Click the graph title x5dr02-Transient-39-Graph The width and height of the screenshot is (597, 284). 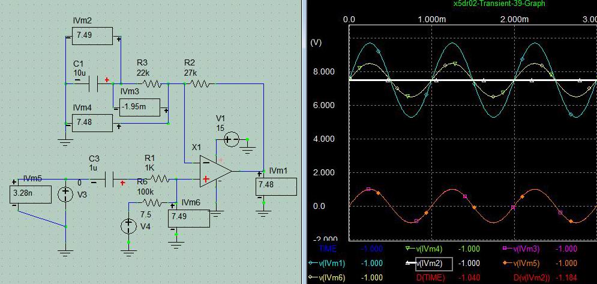coord(499,4)
